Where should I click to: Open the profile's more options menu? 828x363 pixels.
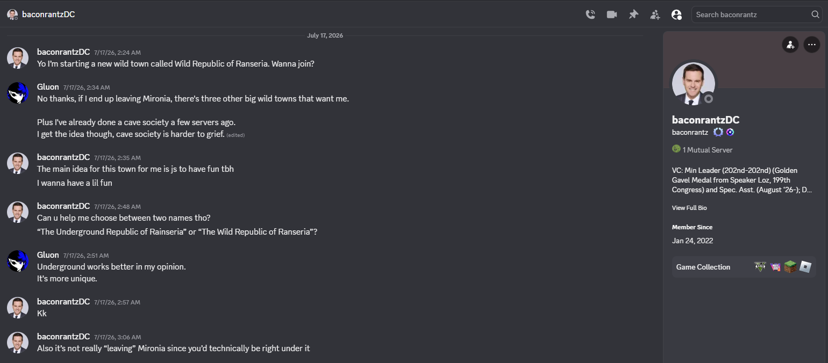(x=811, y=45)
